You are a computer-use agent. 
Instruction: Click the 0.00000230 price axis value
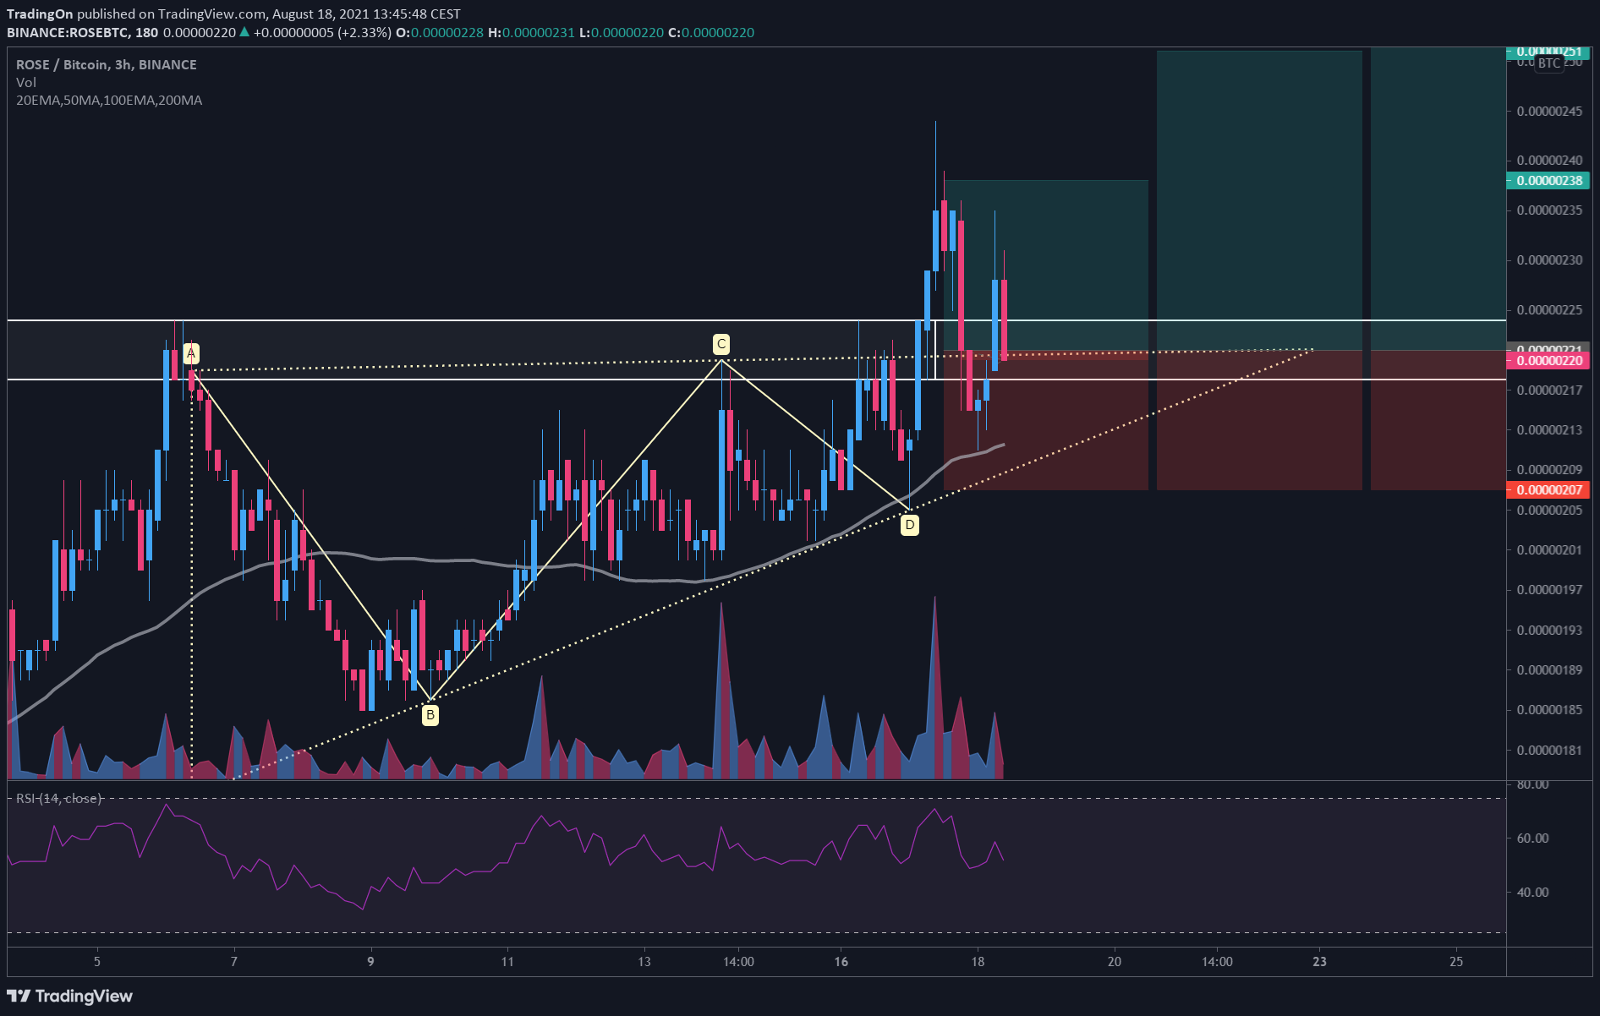pos(1549,260)
